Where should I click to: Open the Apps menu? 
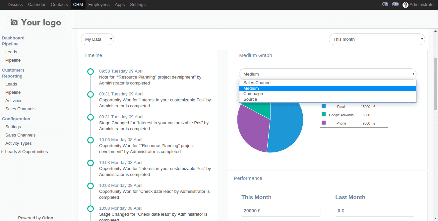coord(120,5)
